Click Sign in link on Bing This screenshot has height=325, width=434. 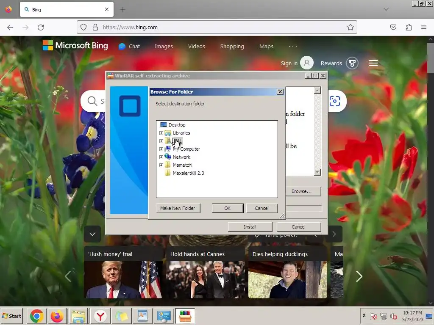(x=289, y=63)
